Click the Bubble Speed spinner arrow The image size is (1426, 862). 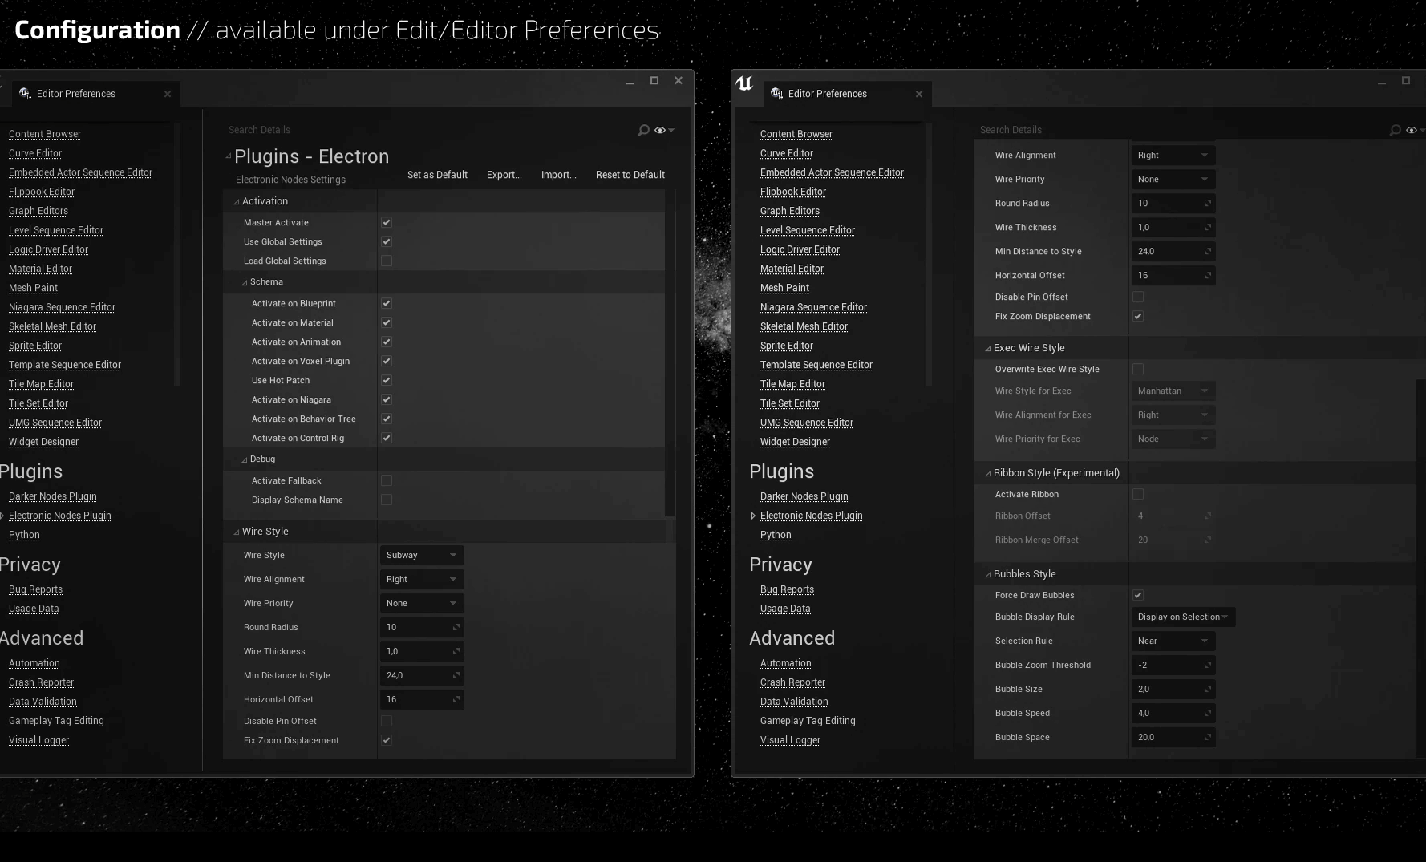tap(1208, 713)
